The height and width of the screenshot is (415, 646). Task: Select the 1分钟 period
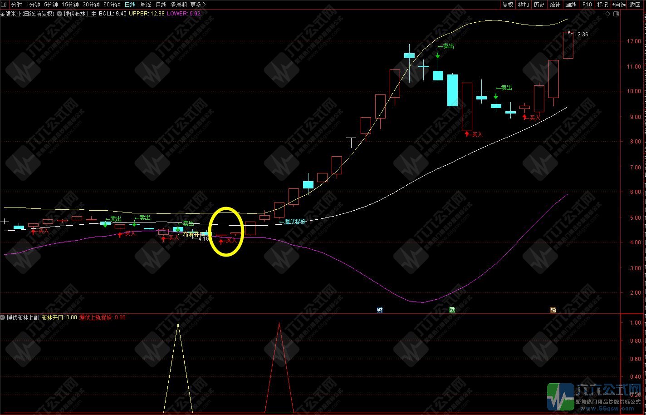33,5
